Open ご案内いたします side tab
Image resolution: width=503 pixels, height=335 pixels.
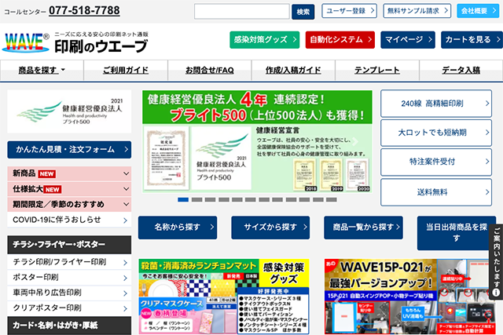click(x=496, y=261)
